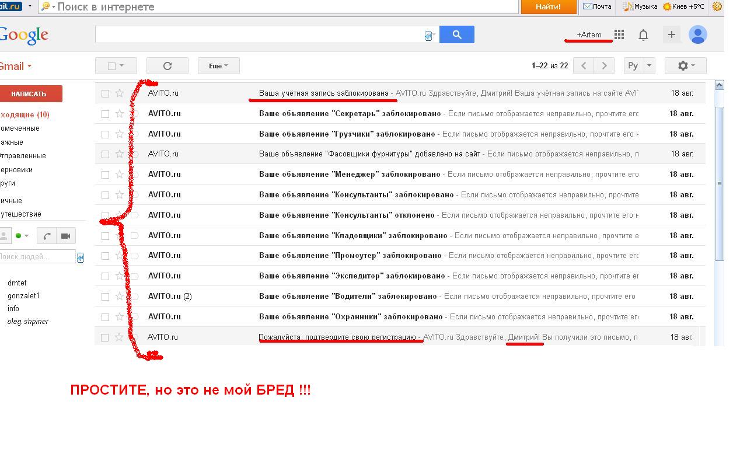Go to next page arrow

(x=604, y=65)
